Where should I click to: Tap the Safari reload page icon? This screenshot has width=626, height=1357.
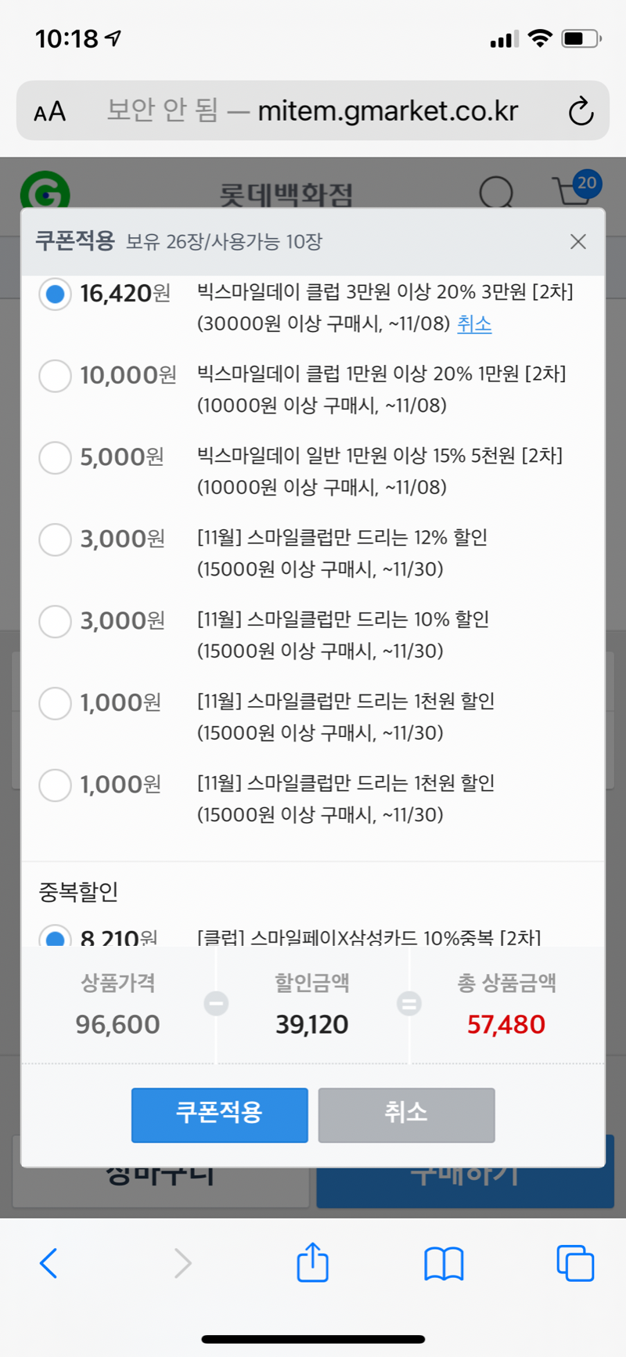pyautogui.click(x=581, y=111)
